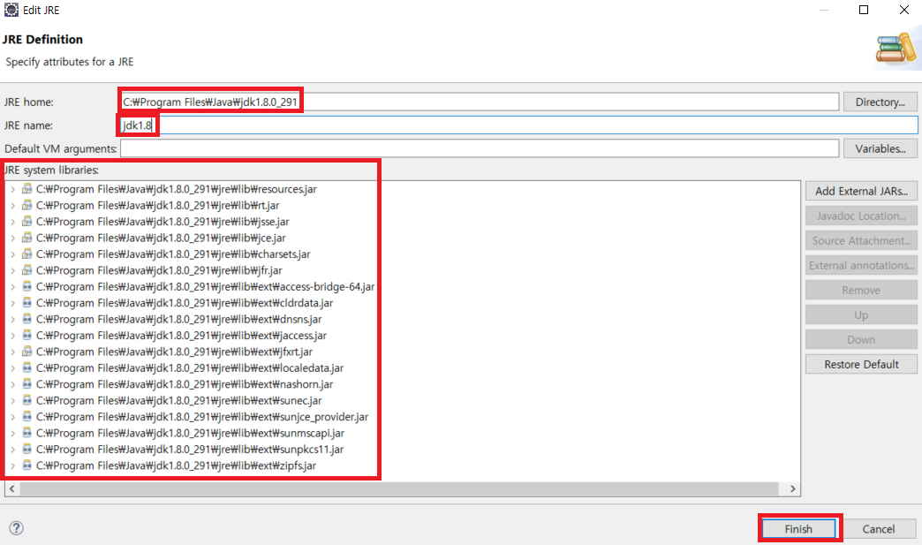Click the jar icon of jce.jar

pos(27,238)
